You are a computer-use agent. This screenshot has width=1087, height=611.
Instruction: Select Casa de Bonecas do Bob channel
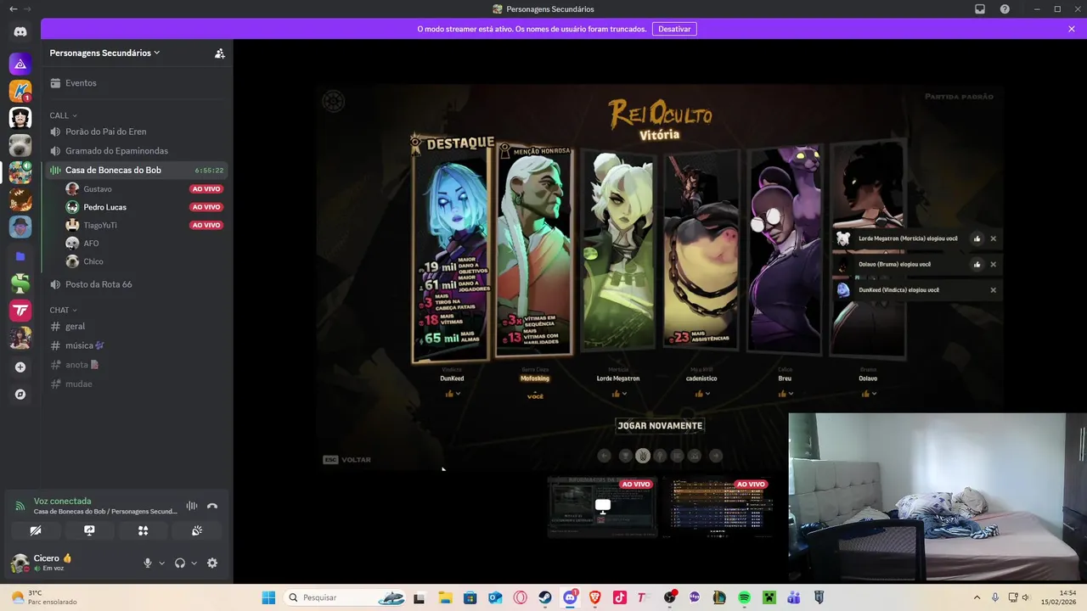point(138,171)
